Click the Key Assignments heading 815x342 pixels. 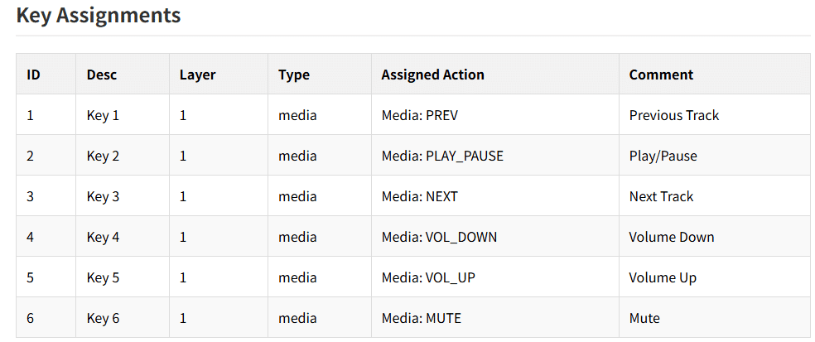(x=99, y=15)
